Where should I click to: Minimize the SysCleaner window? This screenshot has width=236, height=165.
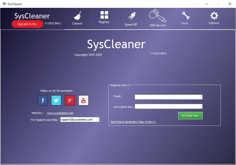pyautogui.click(x=207, y=4)
